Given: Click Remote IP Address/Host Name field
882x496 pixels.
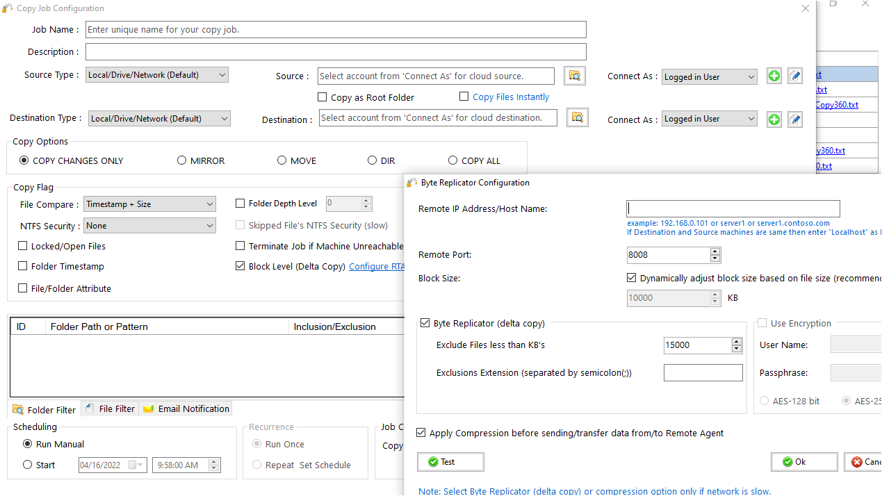Looking at the screenshot, I should 733,208.
